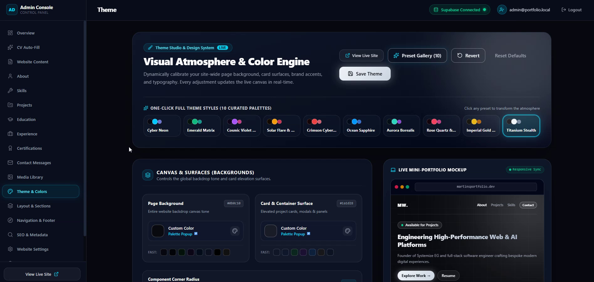The image size is (594, 282).
Task: Apply the Aurora Borealis preset
Action: click(402, 126)
